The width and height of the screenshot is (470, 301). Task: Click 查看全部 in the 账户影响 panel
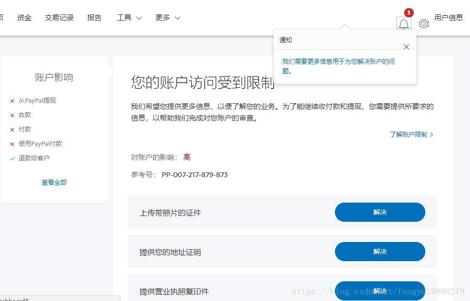coord(54,182)
